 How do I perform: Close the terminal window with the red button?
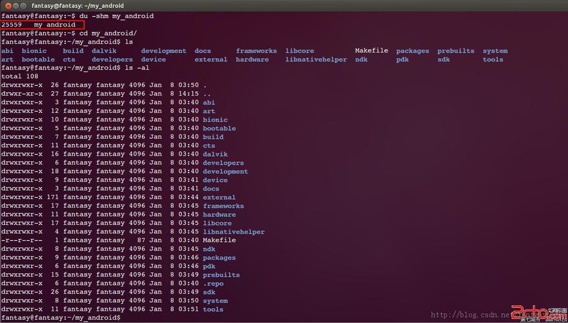coord(8,6)
